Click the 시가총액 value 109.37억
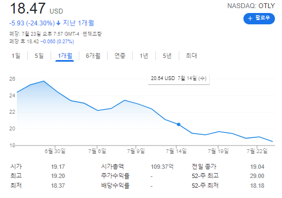 click(162, 167)
